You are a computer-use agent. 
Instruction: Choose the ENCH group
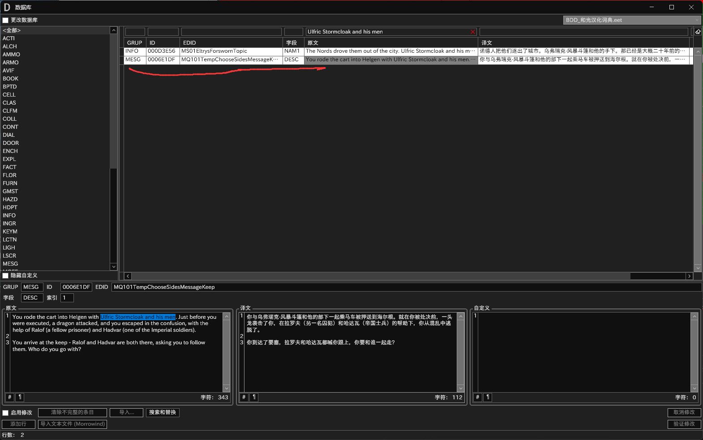55,151
